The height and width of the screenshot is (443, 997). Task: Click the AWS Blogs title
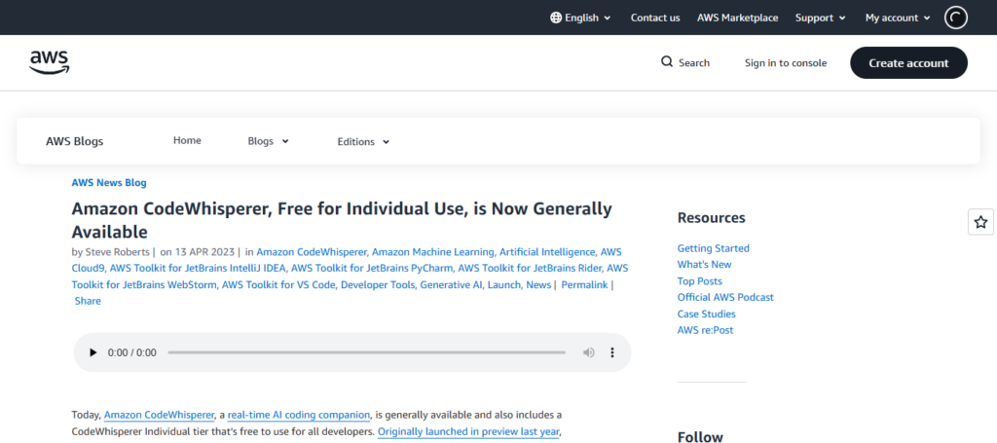pyautogui.click(x=74, y=142)
